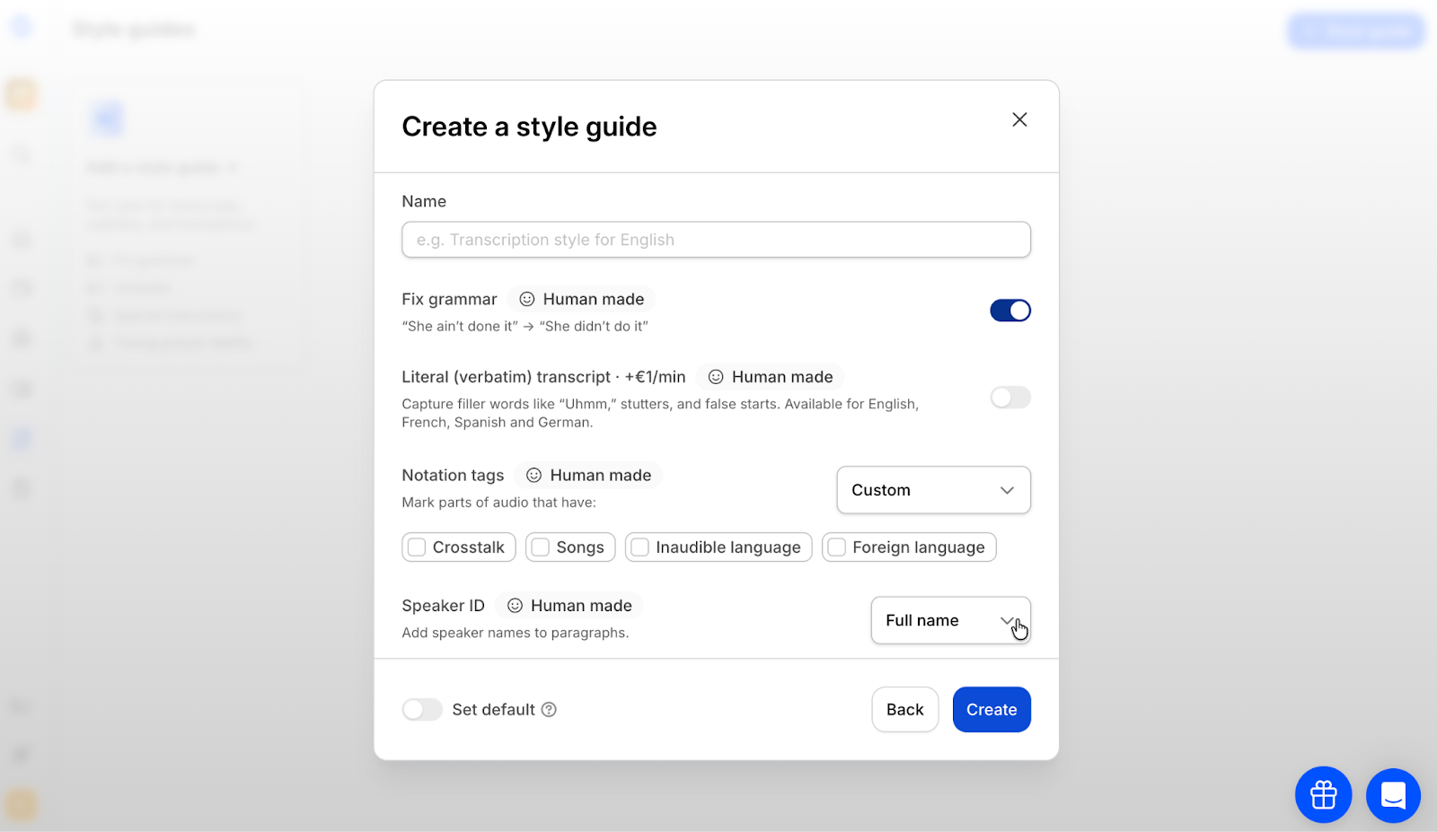
Task: Open the chat support bubble at bottom right
Action: point(1391,794)
